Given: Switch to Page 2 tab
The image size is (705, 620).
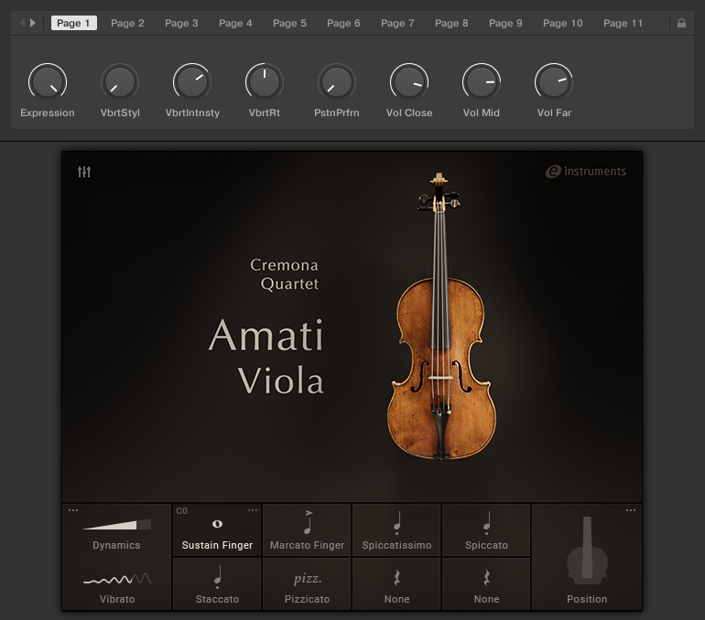Looking at the screenshot, I should [127, 23].
